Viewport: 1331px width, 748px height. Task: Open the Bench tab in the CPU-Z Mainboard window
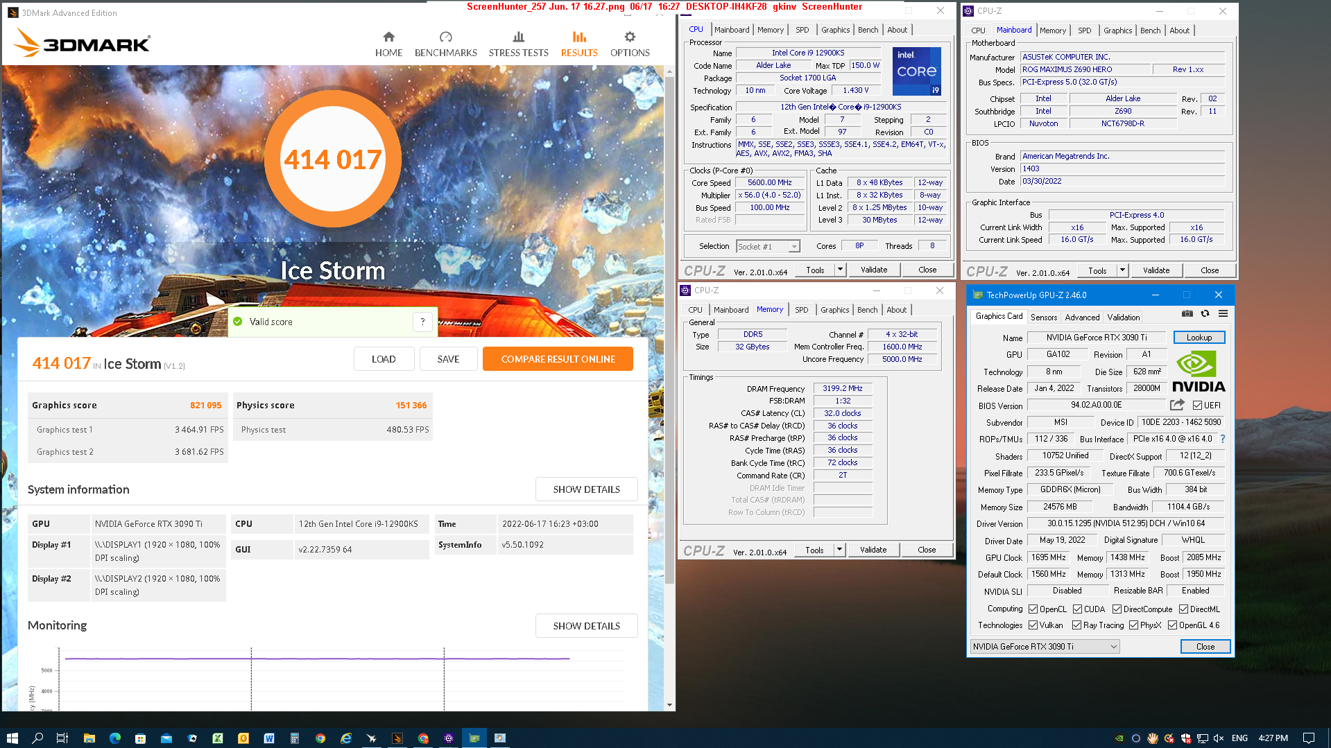click(1150, 31)
